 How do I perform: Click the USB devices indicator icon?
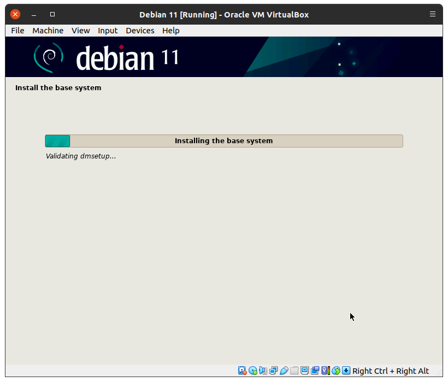coord(284,371)
